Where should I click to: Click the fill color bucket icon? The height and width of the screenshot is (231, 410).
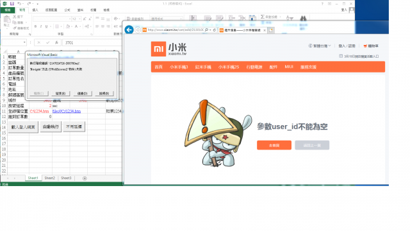68,26
